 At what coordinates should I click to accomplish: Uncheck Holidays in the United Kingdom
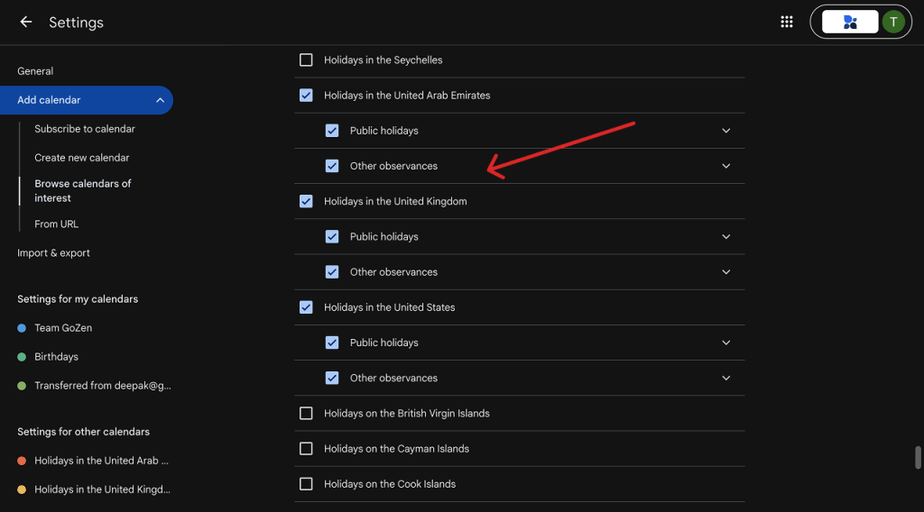306,201
